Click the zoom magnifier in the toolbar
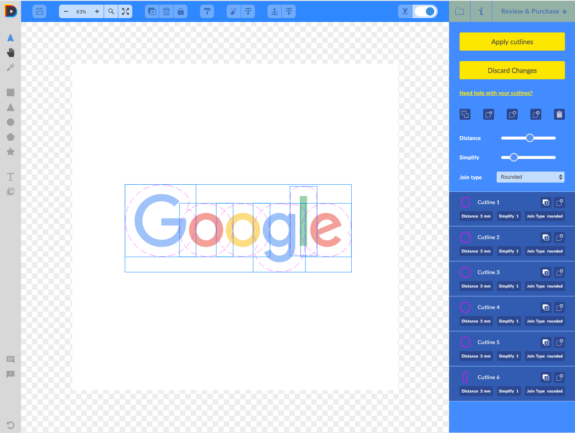Screen dimensions: 575x433 coord(111,11)
